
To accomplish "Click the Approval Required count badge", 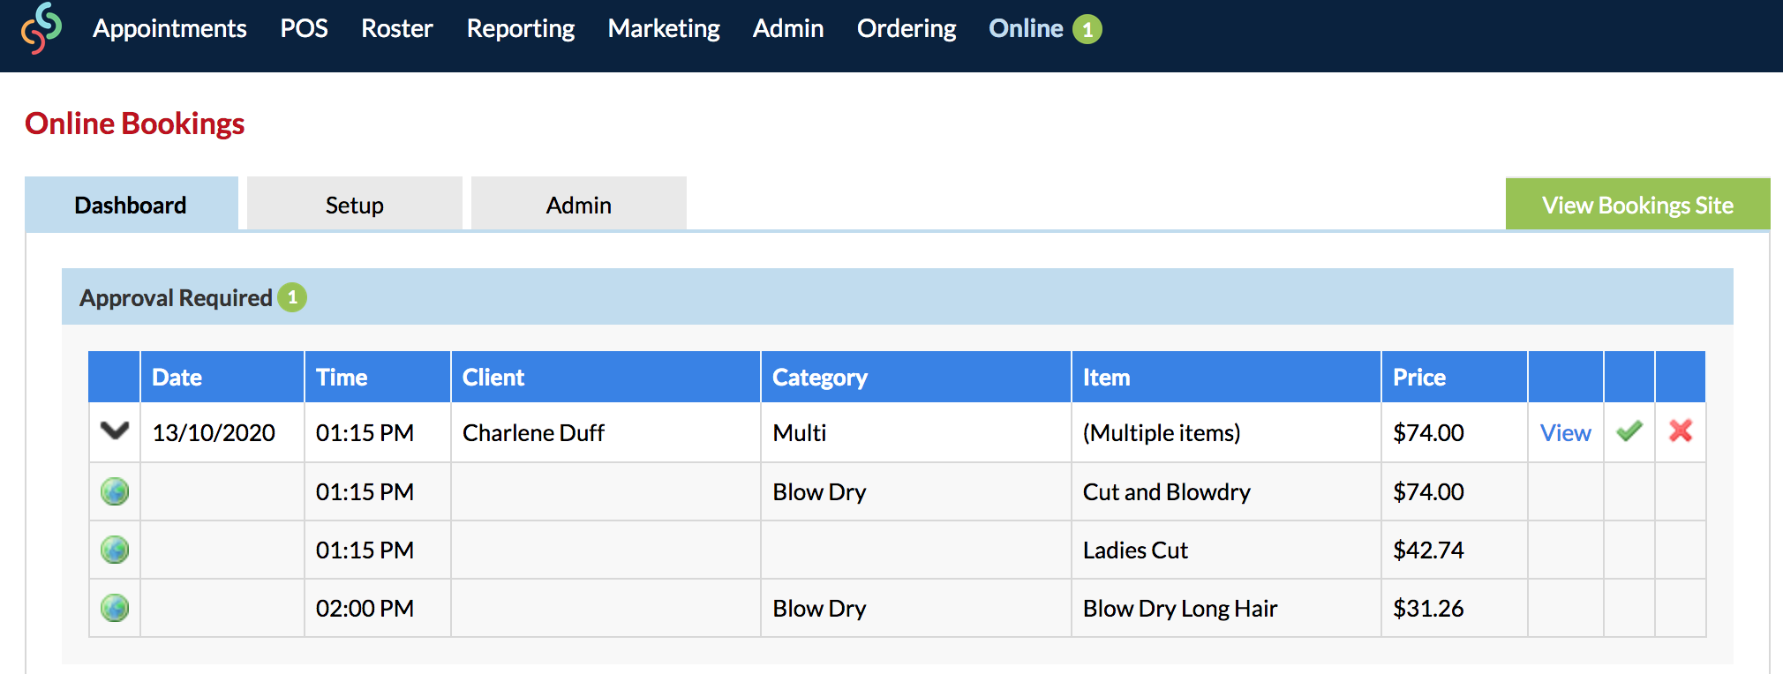I will point(292,297).
